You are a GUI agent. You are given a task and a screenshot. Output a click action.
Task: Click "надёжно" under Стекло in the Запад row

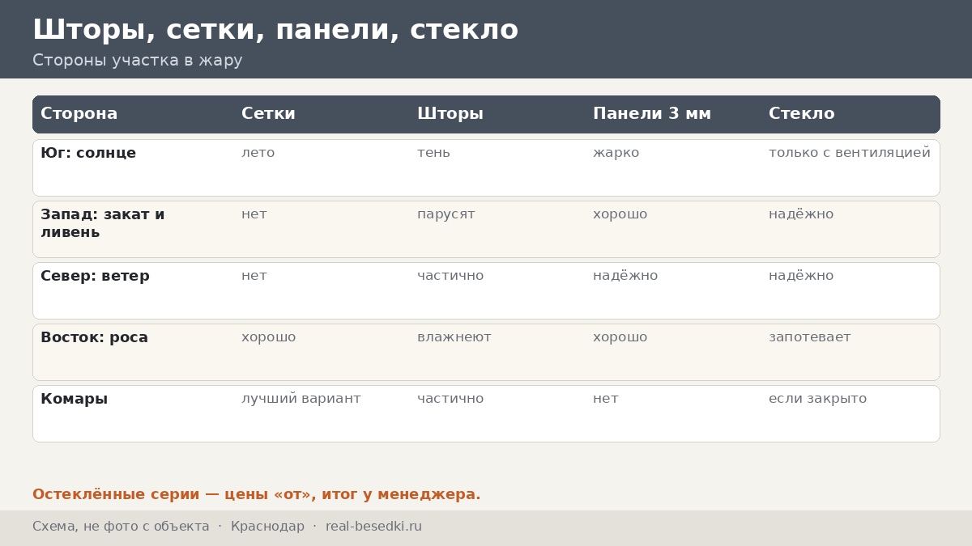point(801,214)
